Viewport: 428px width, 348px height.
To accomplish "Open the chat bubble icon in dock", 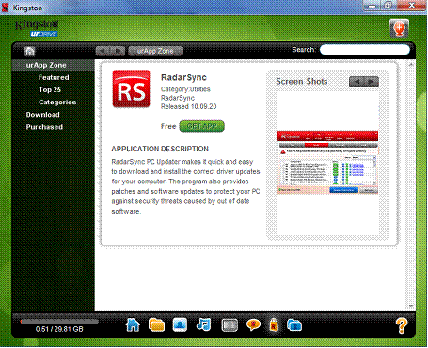I will click(253, 325).
